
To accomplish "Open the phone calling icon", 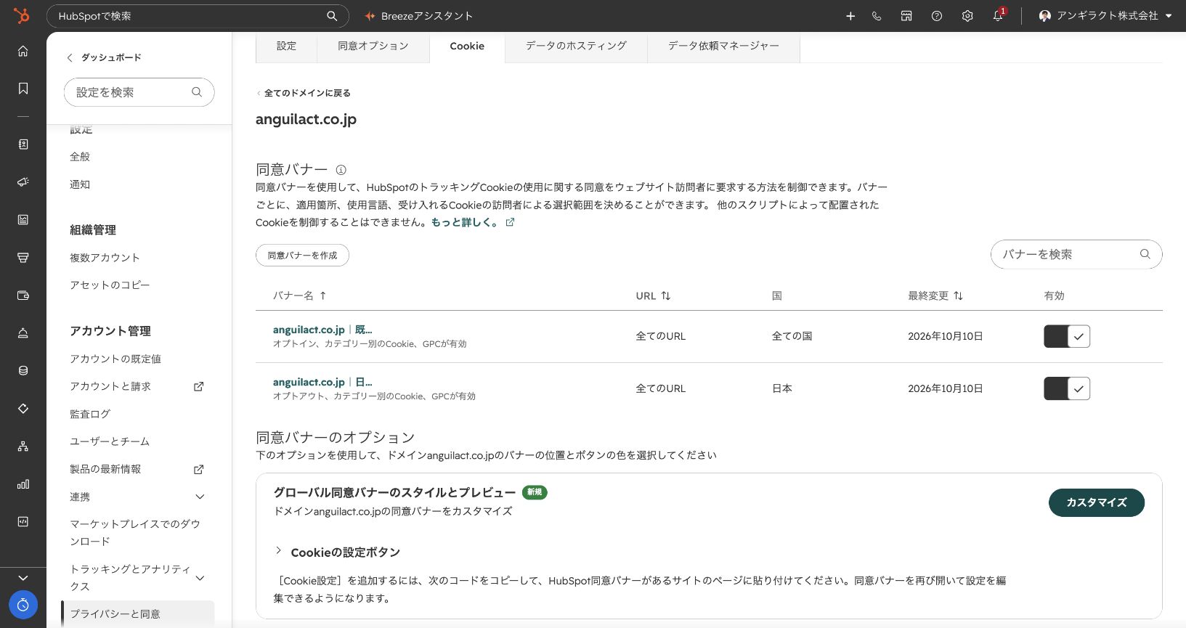I will tap(877, 16).
